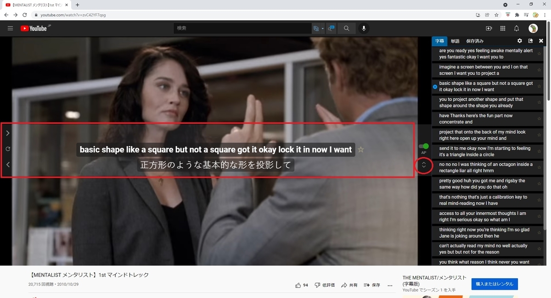Star the line 'send it to me okay'
This screenshot has width=551, height=298.
tap(540, 152)
